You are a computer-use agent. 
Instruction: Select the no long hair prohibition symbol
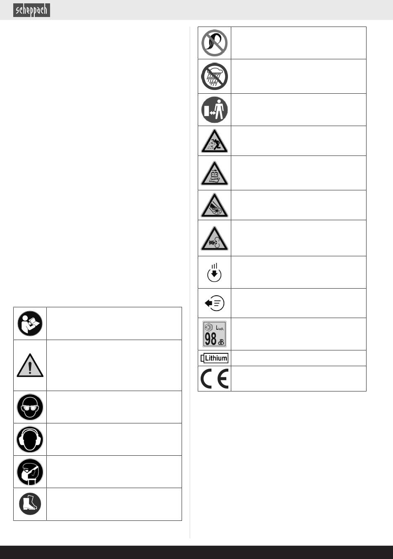215,43
